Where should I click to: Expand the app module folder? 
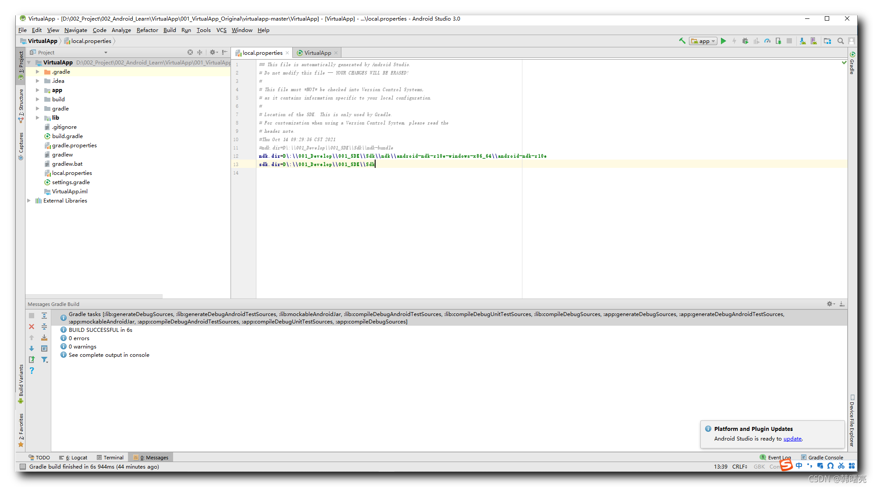(x=38, y=90)
